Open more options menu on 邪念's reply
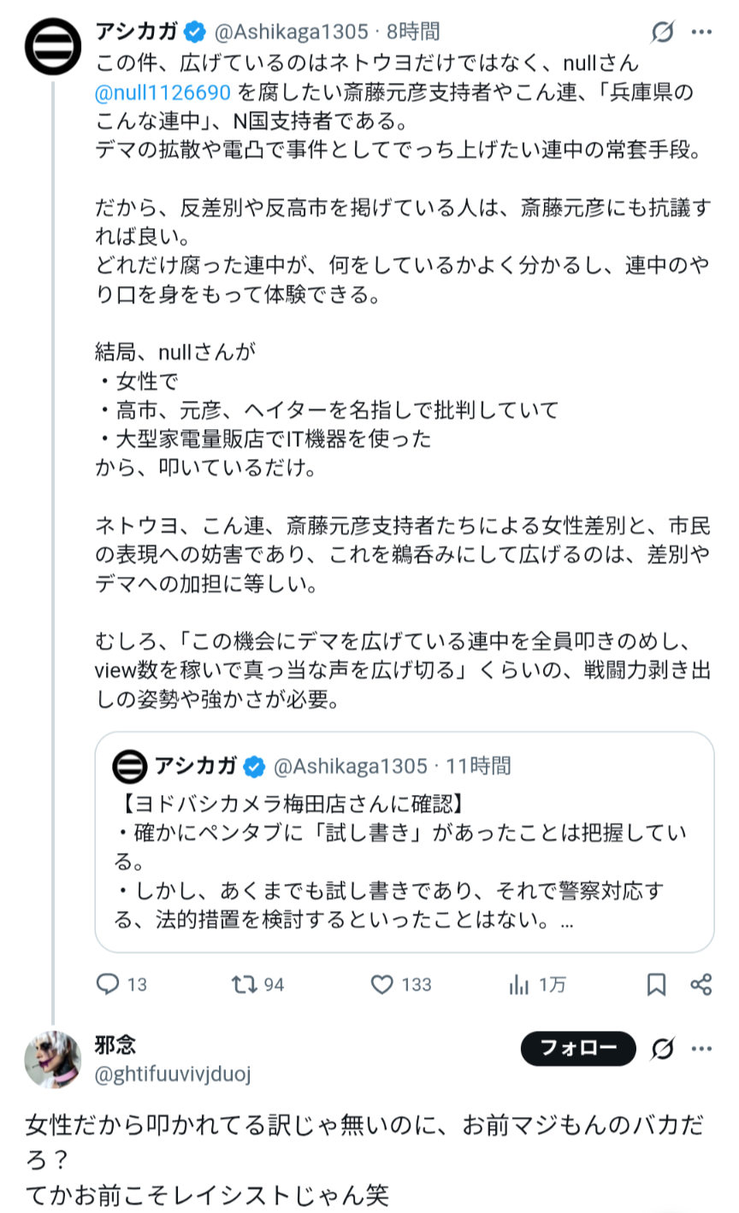 [x=701, y=1048]
